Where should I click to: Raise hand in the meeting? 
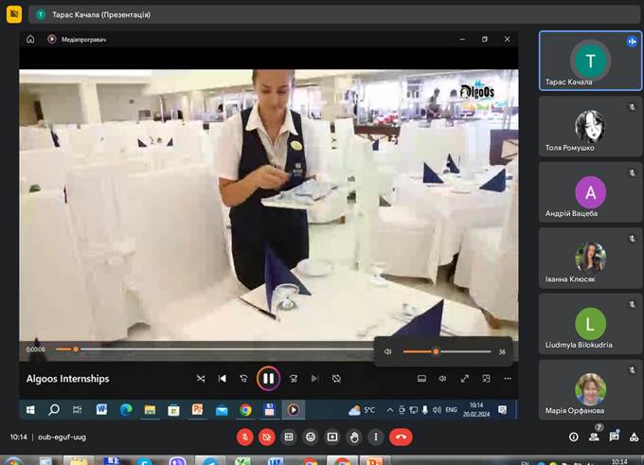[354, 437]
